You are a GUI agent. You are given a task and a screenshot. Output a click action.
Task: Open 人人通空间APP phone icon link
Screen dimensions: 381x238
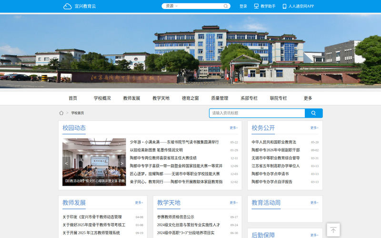[x=298, y=6]
